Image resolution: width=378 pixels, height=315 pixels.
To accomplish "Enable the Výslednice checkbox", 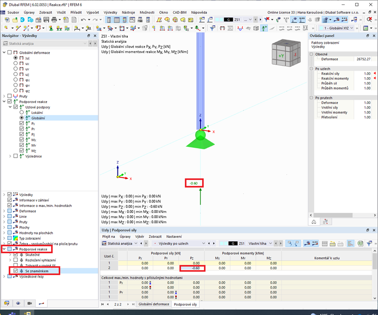I will [x=16, y=156].
